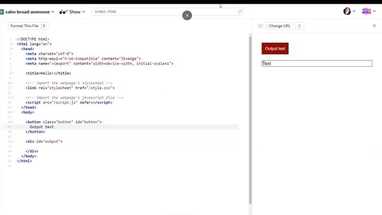This screenshot has height=215, width=382.
Task: Click the closing </html> tag line
Action: coord(24,161)
